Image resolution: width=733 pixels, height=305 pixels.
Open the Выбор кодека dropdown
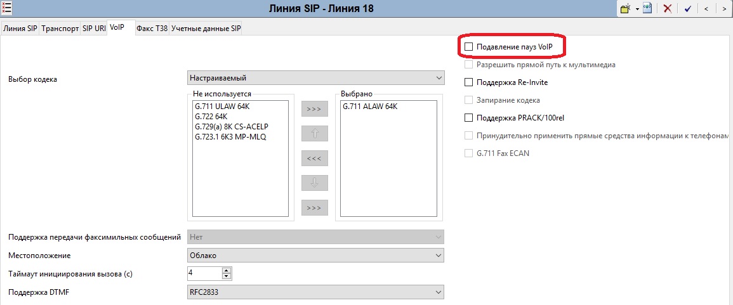coord(315,78)
